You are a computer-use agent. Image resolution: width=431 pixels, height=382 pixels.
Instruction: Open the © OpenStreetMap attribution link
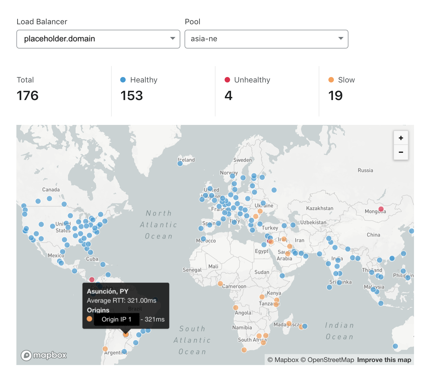coord(327,360)
